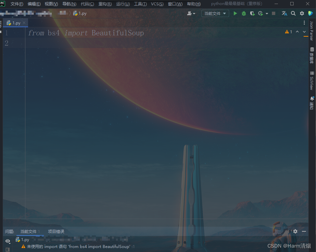Image resolution: width=316 pixels, height=252 pixels.
Task: Open Search Everywhere magnifier
Action: tap(293, 13)
